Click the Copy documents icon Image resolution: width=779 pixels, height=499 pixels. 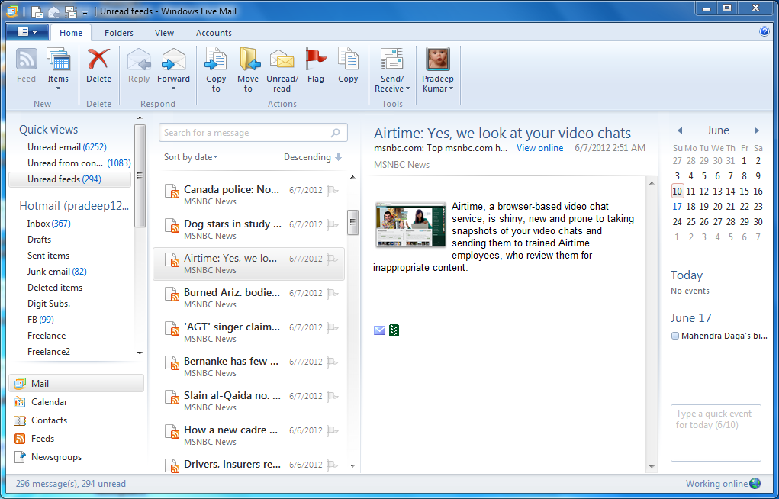[348, 60]
